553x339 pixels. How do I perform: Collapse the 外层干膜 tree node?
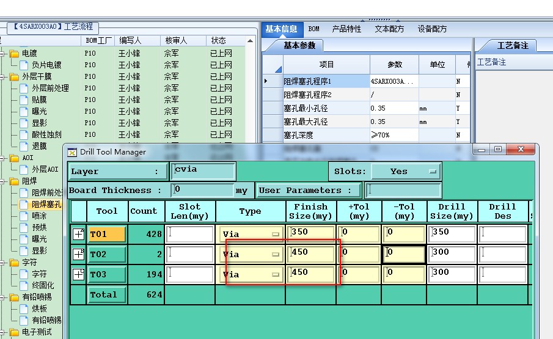click(2, 77)
